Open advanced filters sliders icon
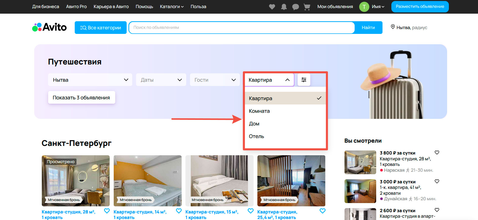 [304, 80]
